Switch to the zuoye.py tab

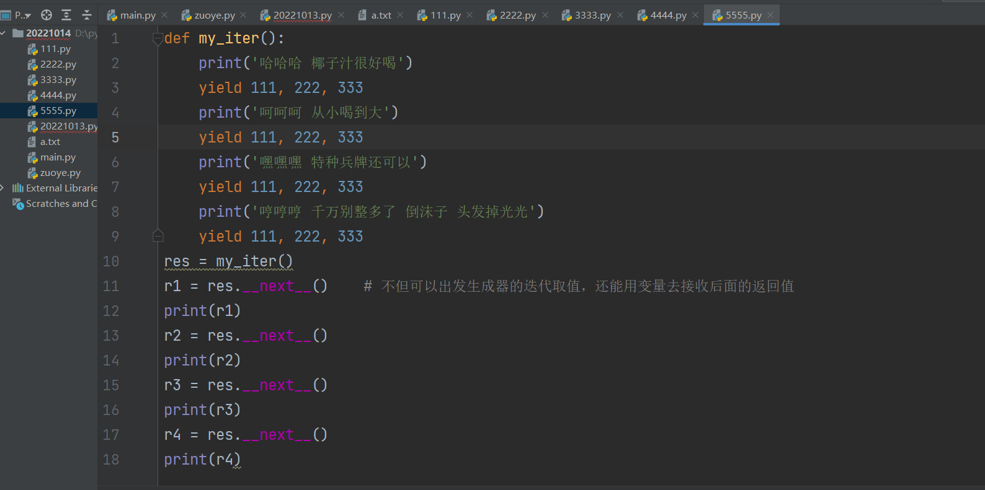214,15
